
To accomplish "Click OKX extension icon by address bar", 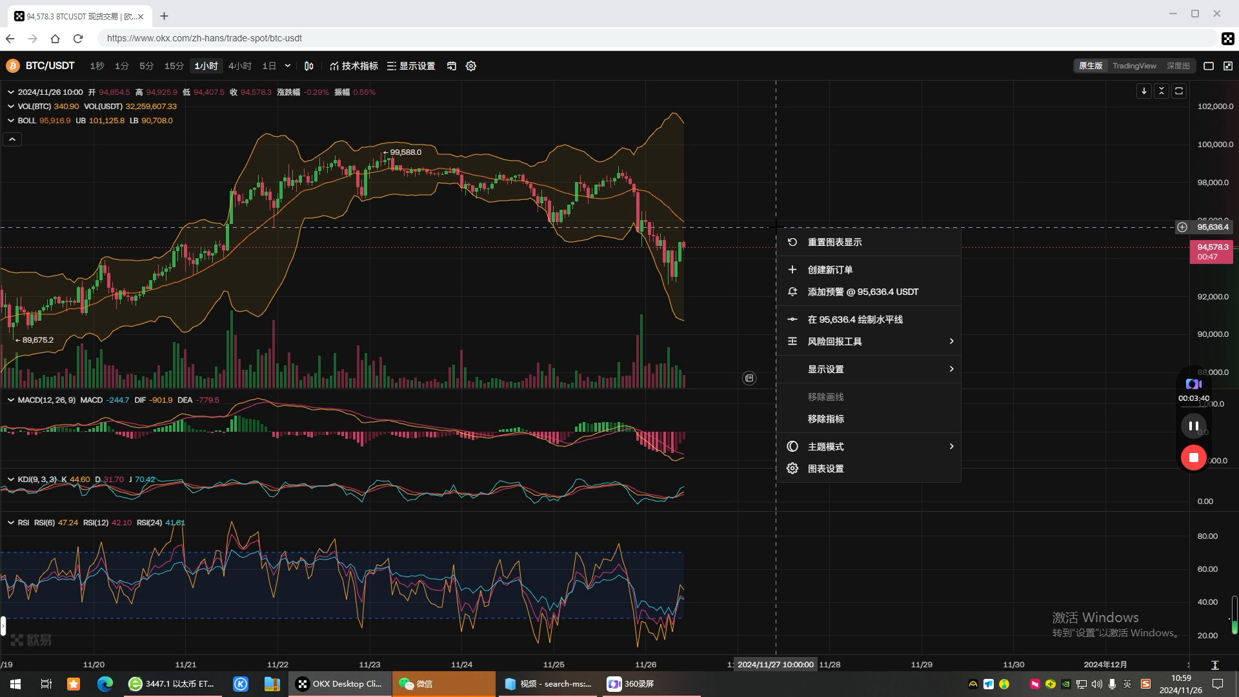I will click(x=1227, y=39).
